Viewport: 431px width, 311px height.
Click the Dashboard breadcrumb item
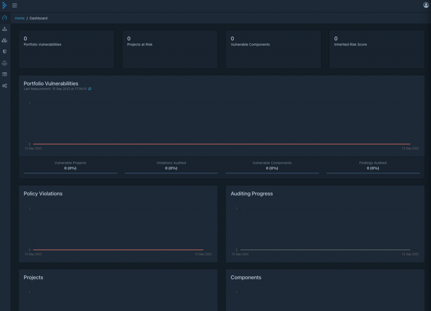(38, 18)
